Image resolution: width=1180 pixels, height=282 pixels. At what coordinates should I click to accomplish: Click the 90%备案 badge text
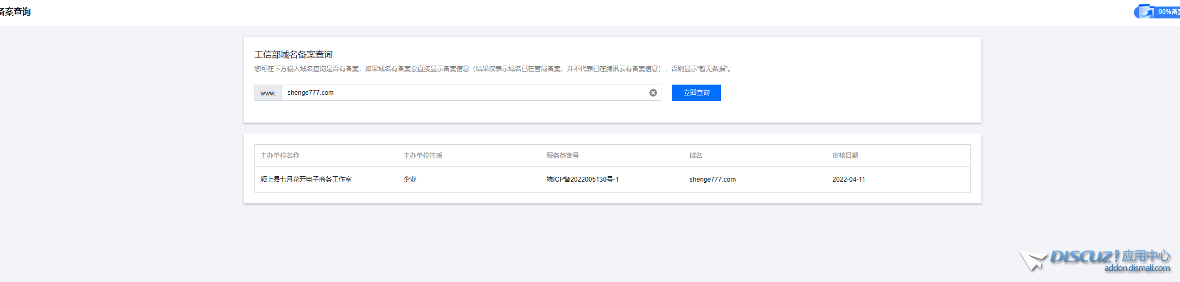click(x=1168, y=12)
